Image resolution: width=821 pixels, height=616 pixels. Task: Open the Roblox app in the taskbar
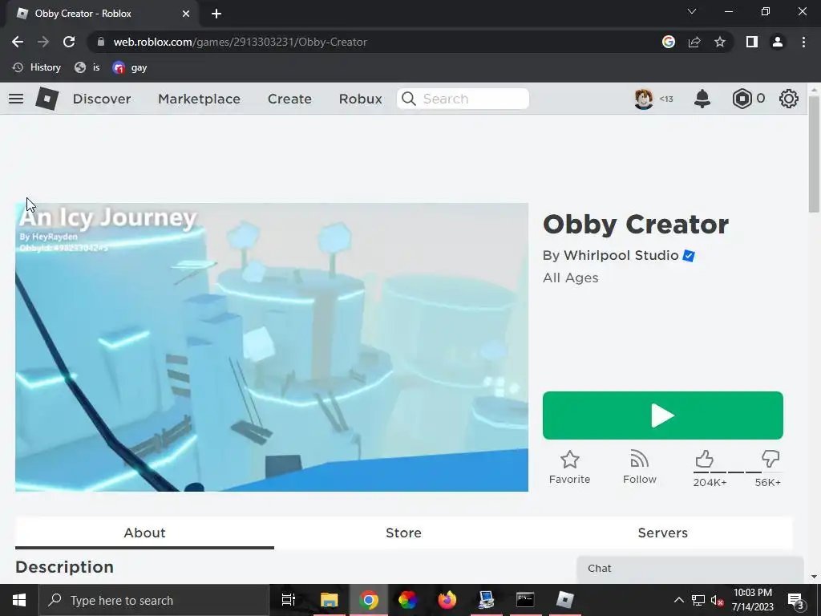click(x=564, y=600)
